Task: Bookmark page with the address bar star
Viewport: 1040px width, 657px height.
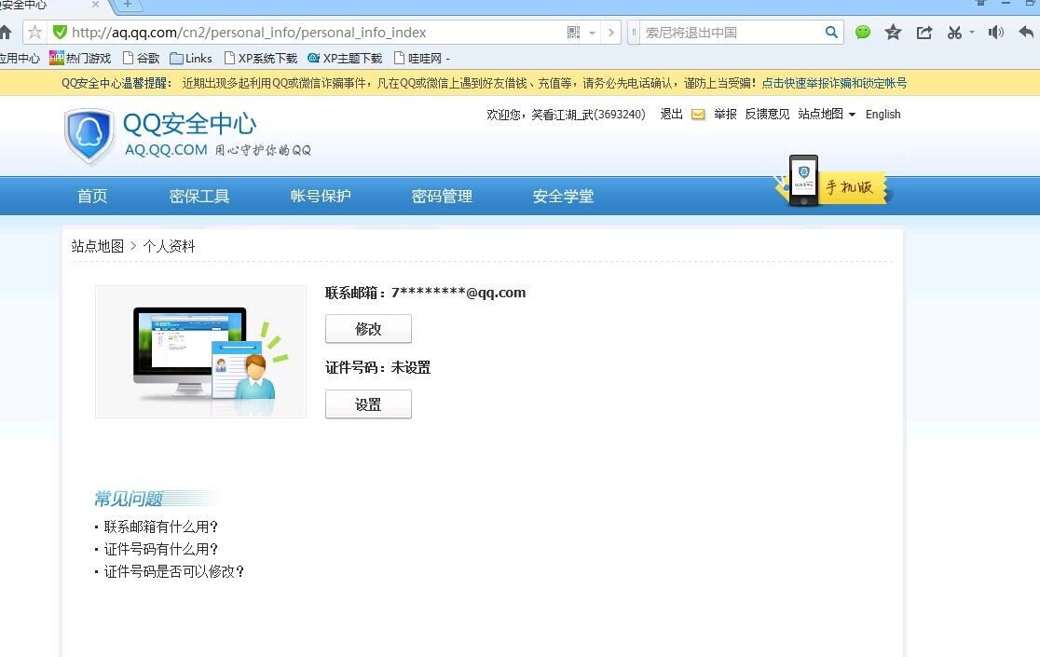Action: [35, 32]
